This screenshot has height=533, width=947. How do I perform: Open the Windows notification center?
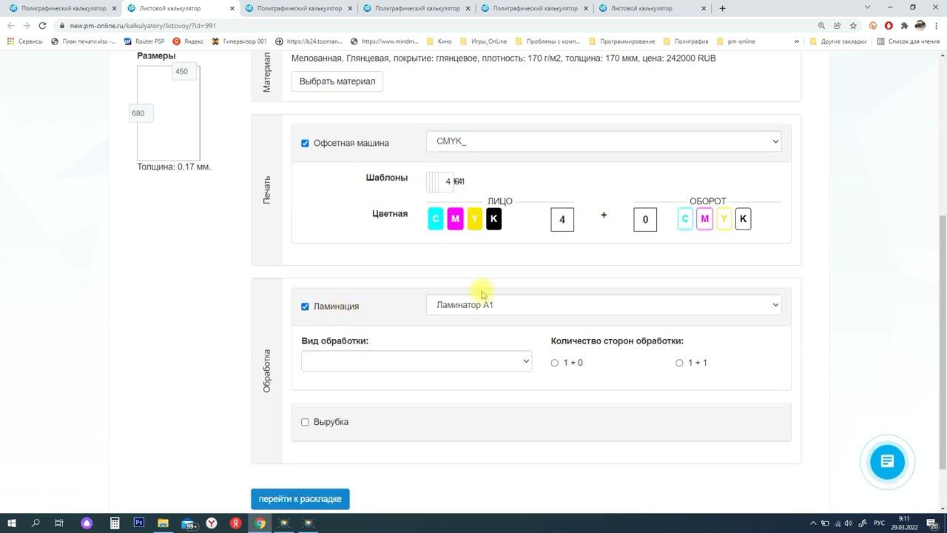point(932,523)
